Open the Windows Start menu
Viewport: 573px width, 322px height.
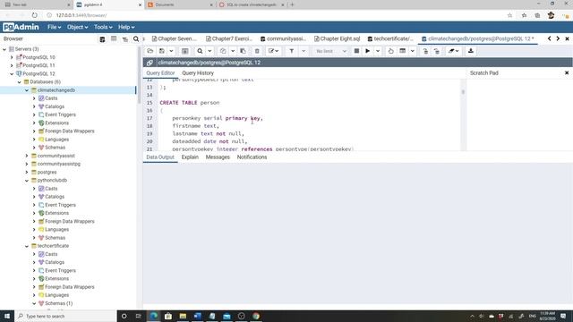click(7, 316)
